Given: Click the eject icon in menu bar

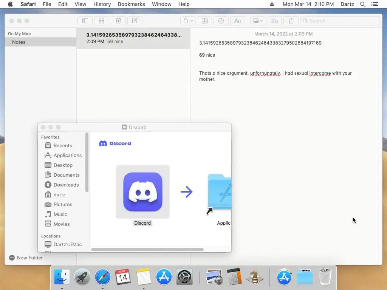Looking at the screenshot, I should click(272, 4).
